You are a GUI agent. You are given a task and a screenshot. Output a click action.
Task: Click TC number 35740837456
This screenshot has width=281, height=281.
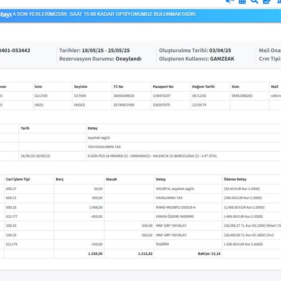[124, 105]
